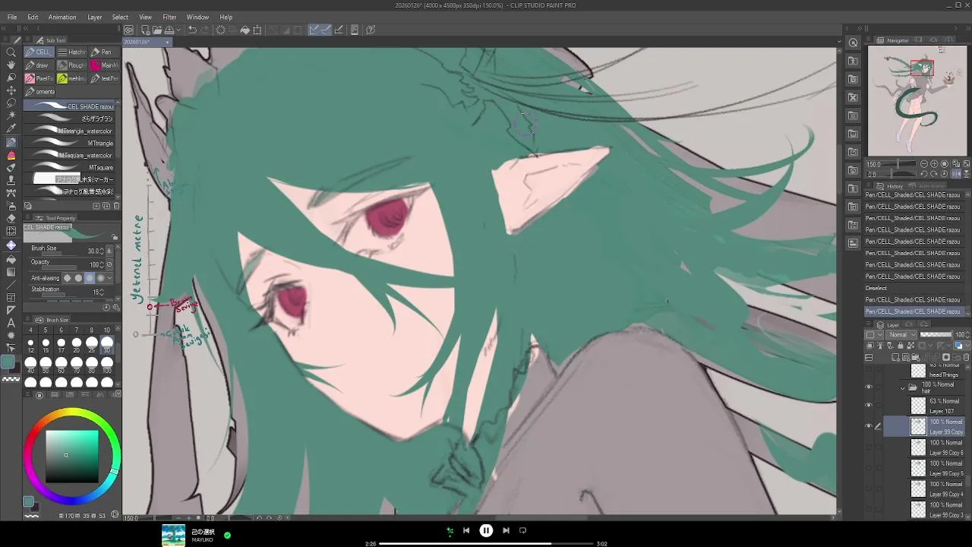Click the Redo arrow in command bar
This screenshot has height=547, width=972.
205,30
